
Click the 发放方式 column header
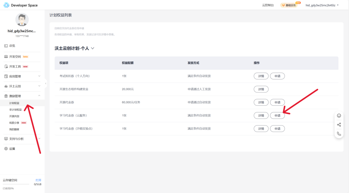tap(193, 63)
